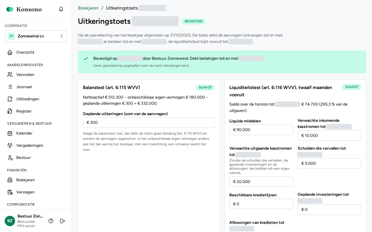Click the Register icon in sidebar
This screenshot has width=372, height=232.
(10, 111)
